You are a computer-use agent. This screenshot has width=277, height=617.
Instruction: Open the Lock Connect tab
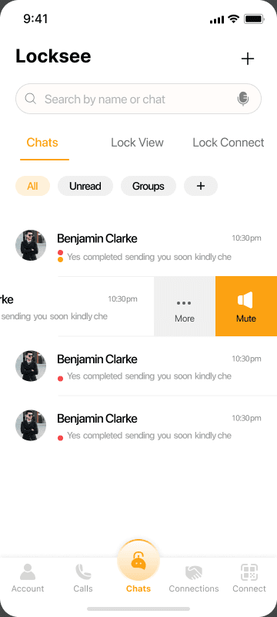coord(229,143)
